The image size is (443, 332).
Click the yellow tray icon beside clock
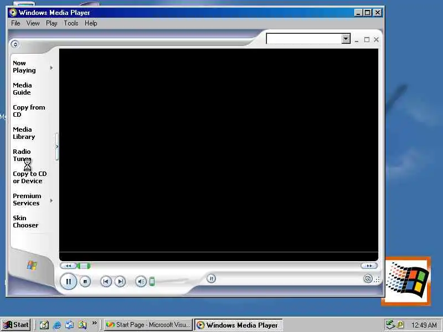[400, 325]
